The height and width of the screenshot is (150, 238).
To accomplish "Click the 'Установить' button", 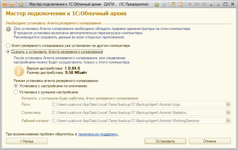I will point(165,141).
